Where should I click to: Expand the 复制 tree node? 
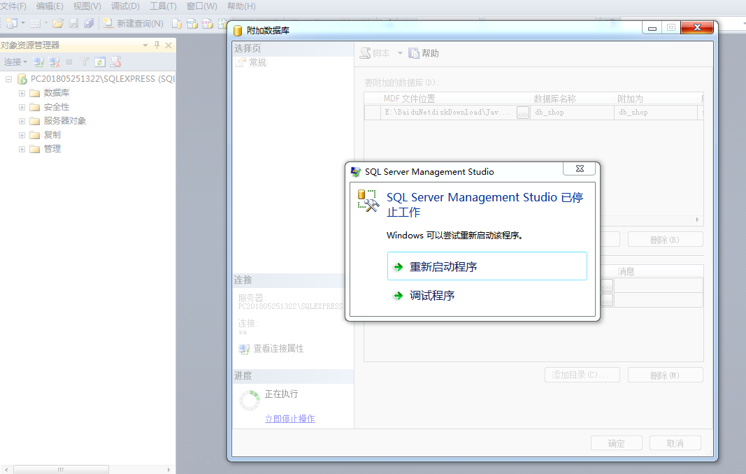(x=22, y=135)
